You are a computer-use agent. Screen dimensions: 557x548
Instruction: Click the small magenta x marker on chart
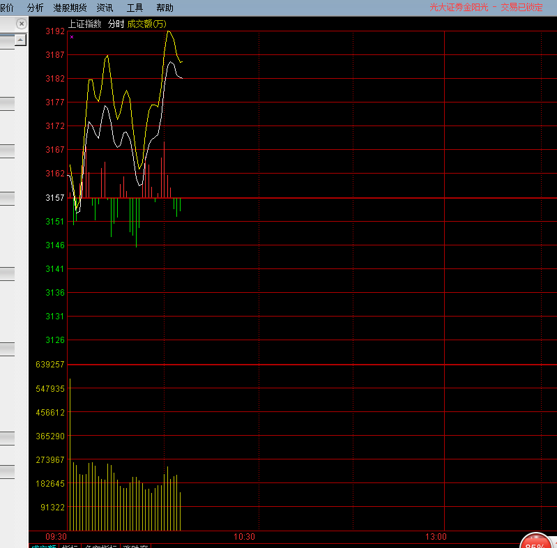click(72, 37)
